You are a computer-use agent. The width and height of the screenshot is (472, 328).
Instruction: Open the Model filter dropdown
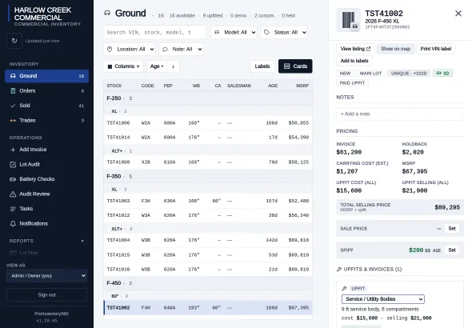pyautogui.click(x=234, y=32)
